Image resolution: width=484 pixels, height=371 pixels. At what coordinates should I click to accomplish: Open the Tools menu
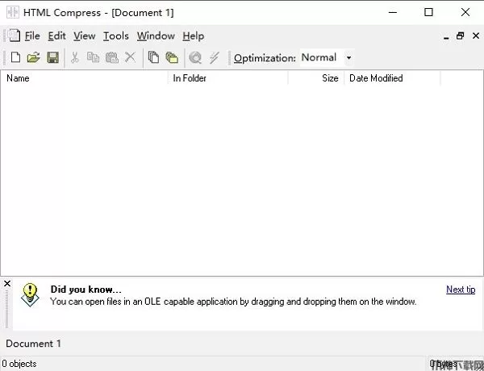click(115, 36)
